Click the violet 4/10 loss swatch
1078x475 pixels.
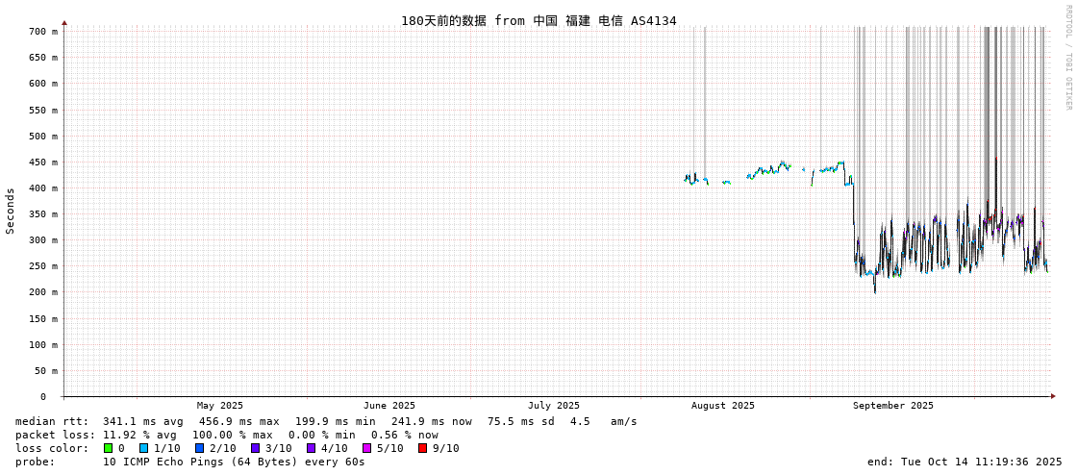(x=311, y=448)
